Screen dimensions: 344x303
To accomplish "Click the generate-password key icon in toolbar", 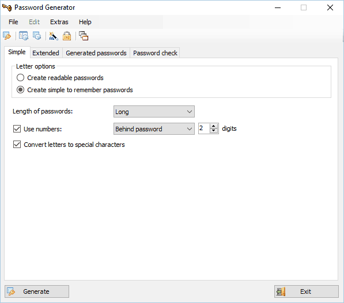I will (x=7, y=36).
